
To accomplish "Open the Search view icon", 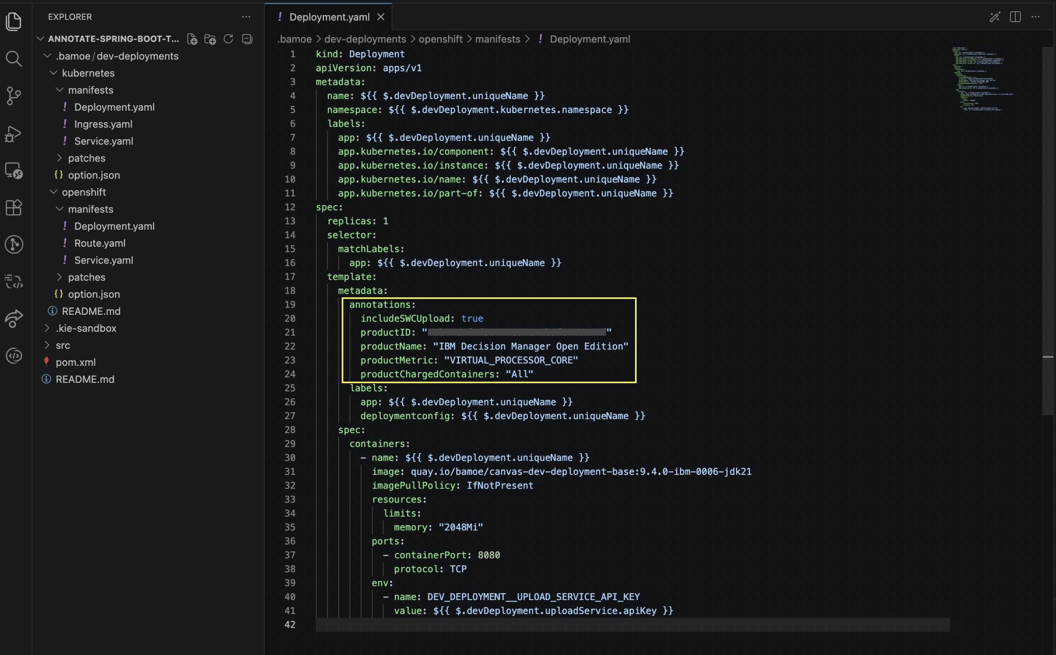I will point(13,58).
